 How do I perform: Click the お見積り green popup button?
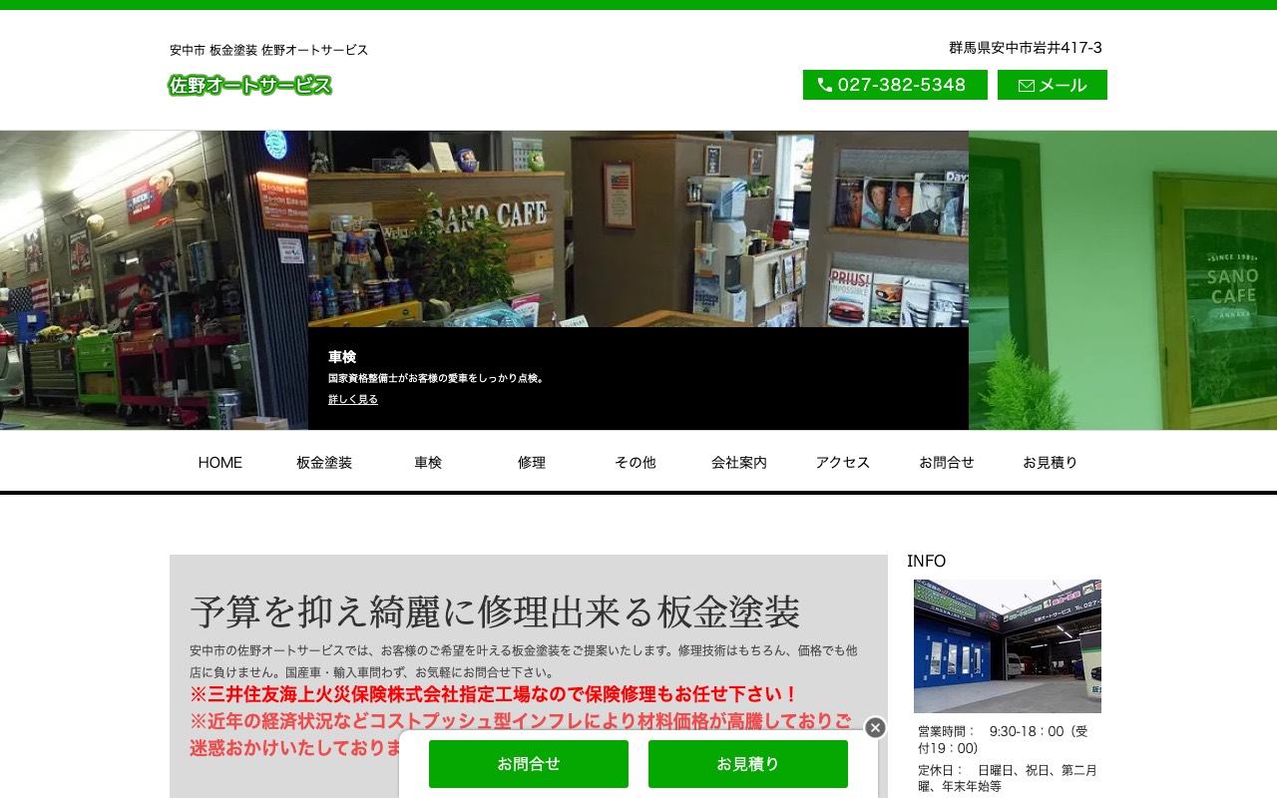click(748, 764)
